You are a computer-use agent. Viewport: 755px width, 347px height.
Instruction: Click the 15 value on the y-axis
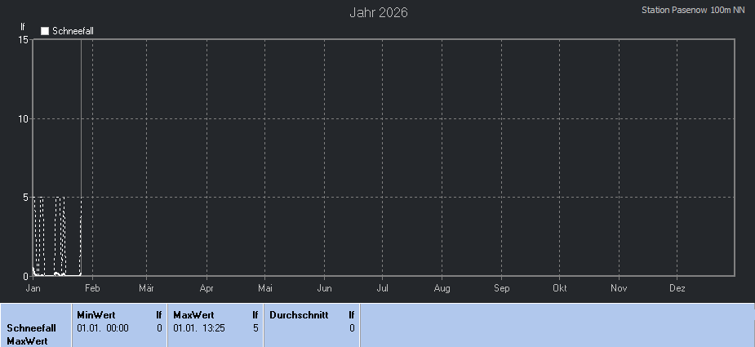pyautogui.click(x=24, y=39)
